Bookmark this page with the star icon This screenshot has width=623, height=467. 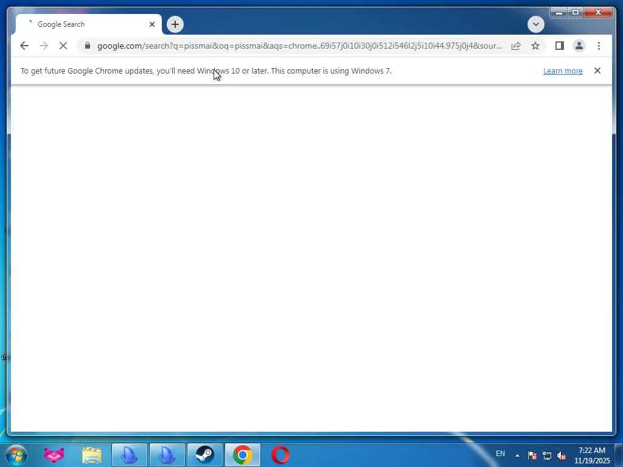point(535,46)
